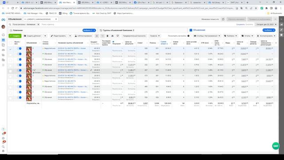Click the comment feedback icon in toolbar

[118, 36]
